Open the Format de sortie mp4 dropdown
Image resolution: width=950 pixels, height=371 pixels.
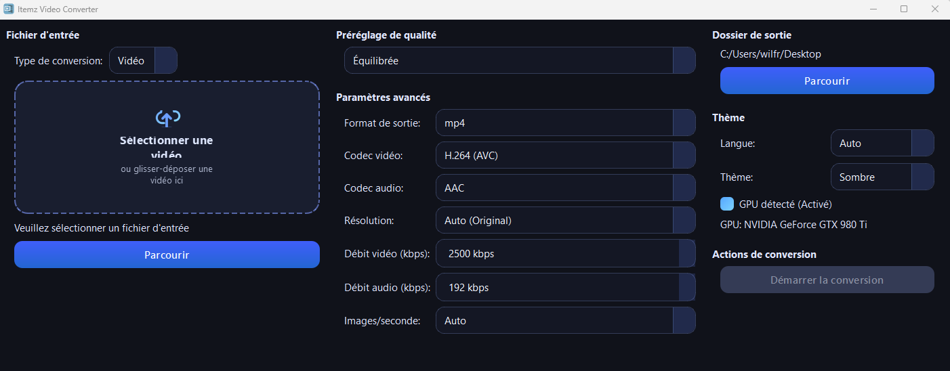click(565, 123)
